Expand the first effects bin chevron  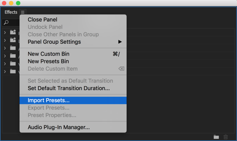pos(5,32)
